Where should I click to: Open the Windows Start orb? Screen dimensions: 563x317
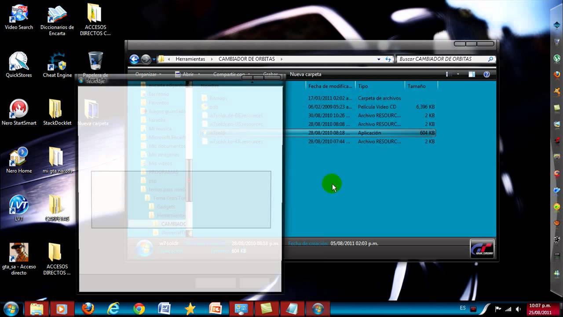pyautogui.click(x=11, y=309)
